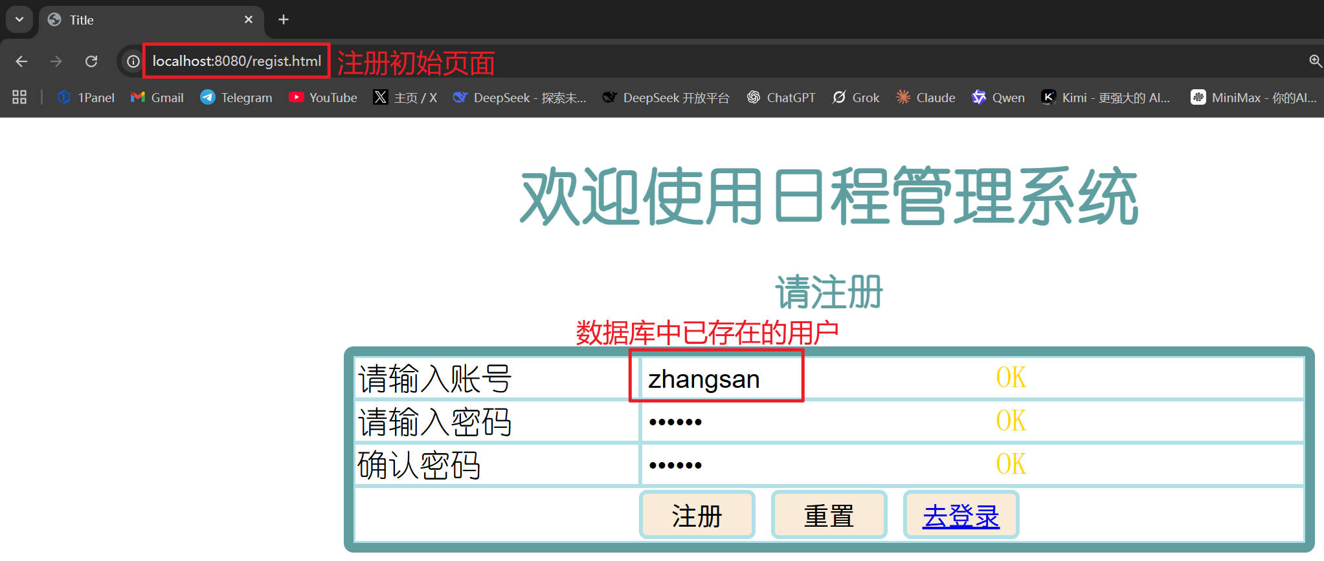View site information icon in address bar

[133, 61]
